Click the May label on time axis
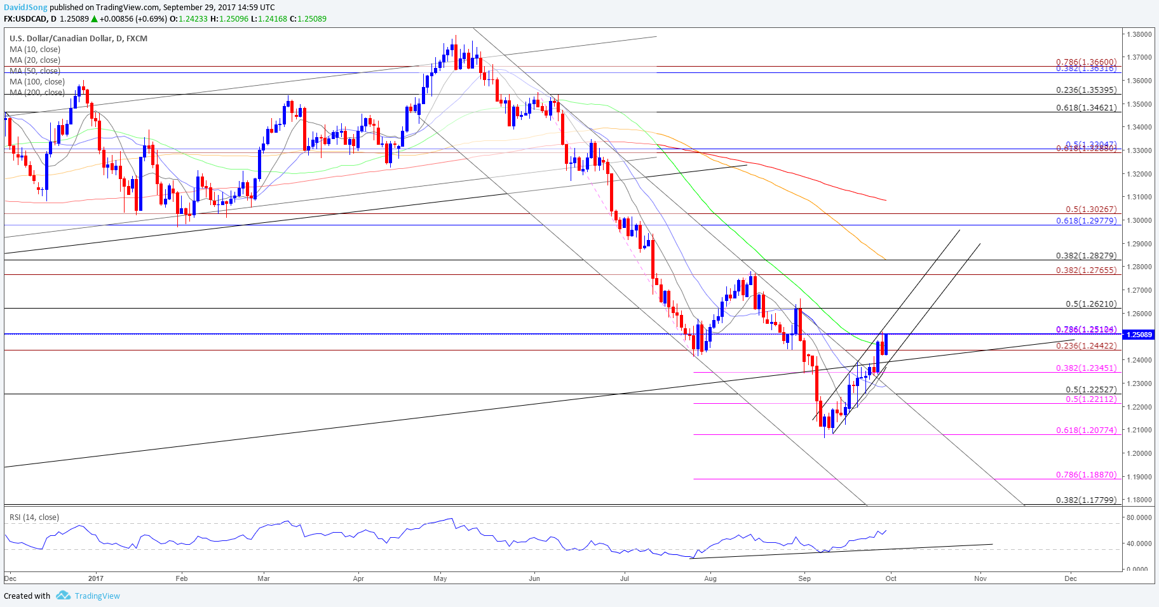 [x=440, y=578]
